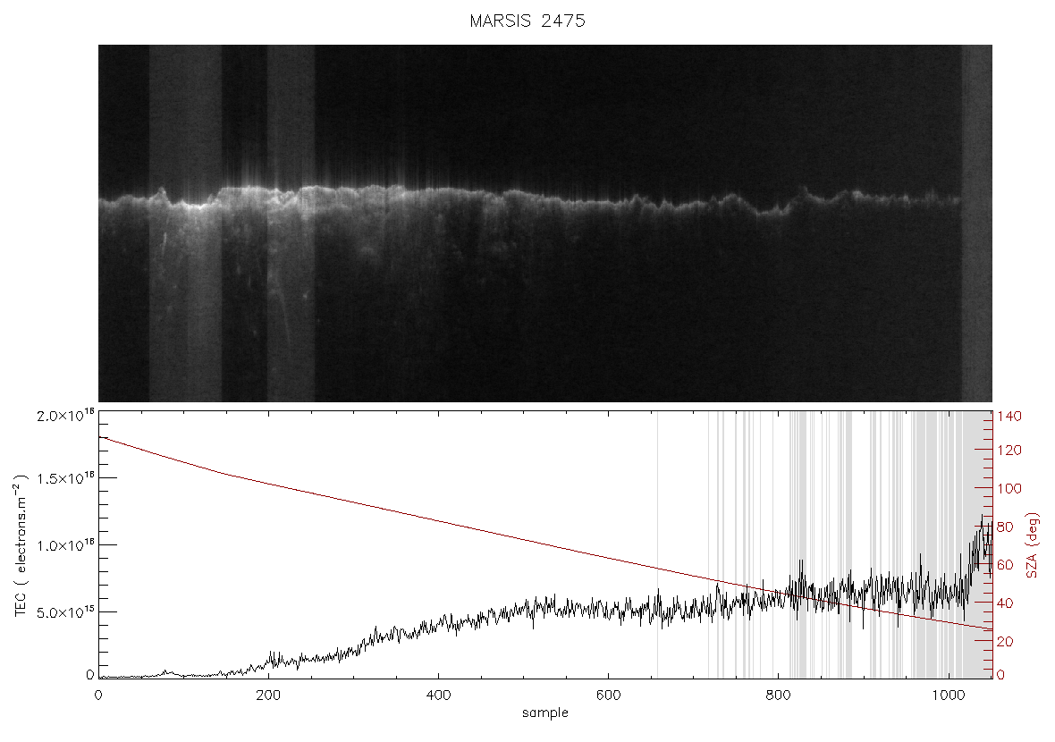Select the 800 tick on sample axis
1055x742 pixels.
coord(779,695)
